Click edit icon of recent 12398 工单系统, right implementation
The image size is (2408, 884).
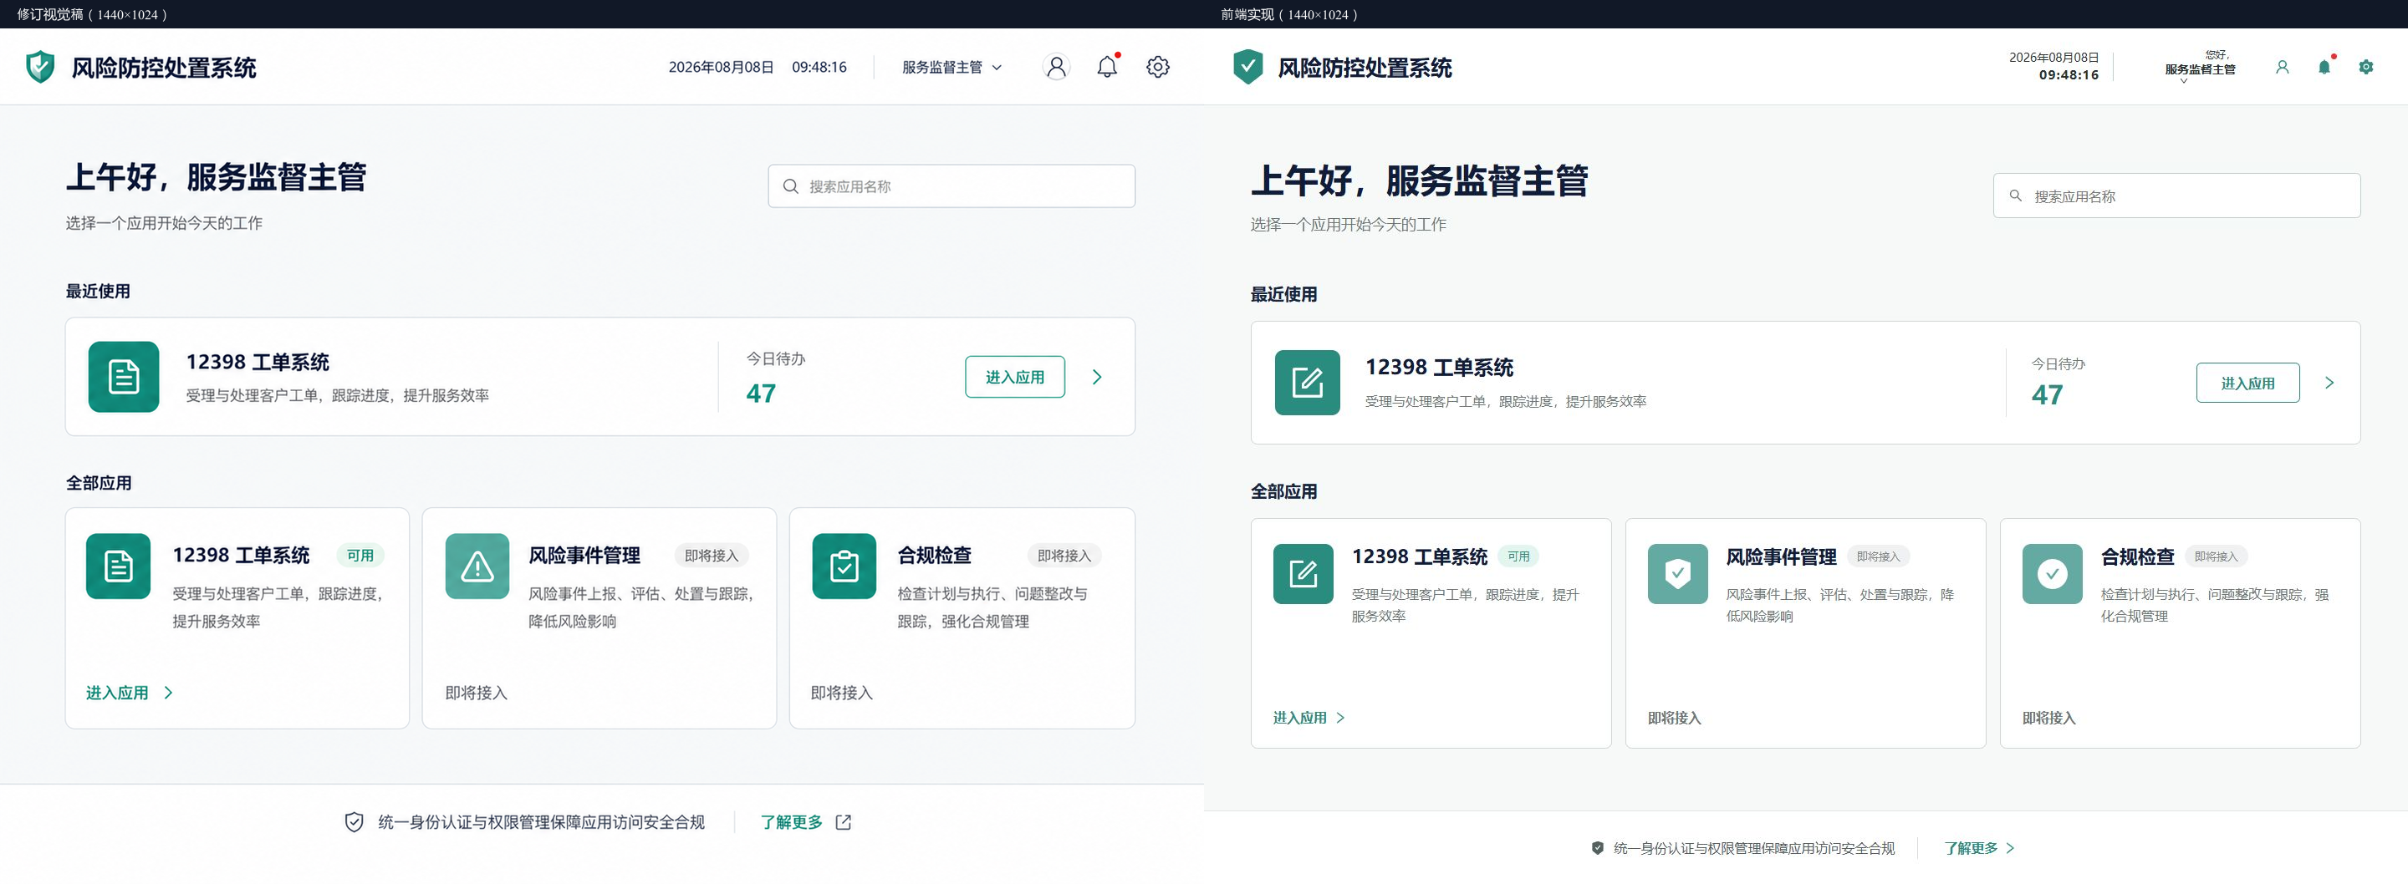(x=1307, y=382)
